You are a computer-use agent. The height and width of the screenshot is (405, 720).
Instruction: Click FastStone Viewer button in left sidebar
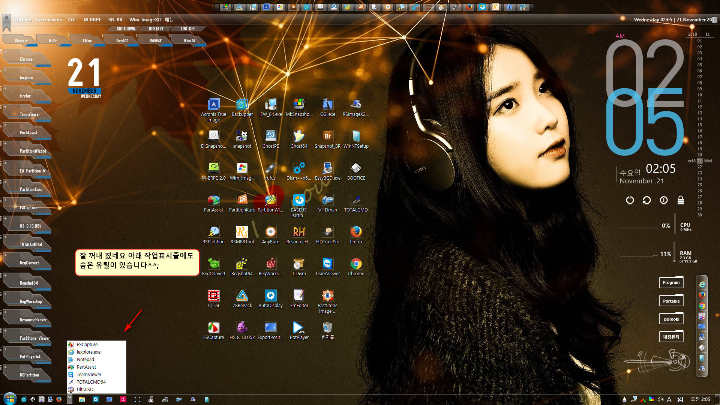click(x=28, y=338)
